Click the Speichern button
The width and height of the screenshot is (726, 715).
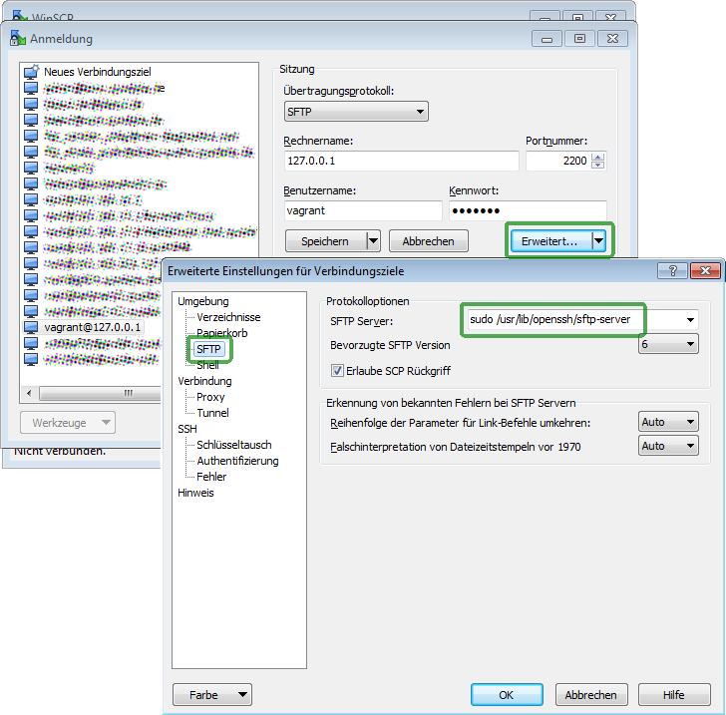(325, 241)
